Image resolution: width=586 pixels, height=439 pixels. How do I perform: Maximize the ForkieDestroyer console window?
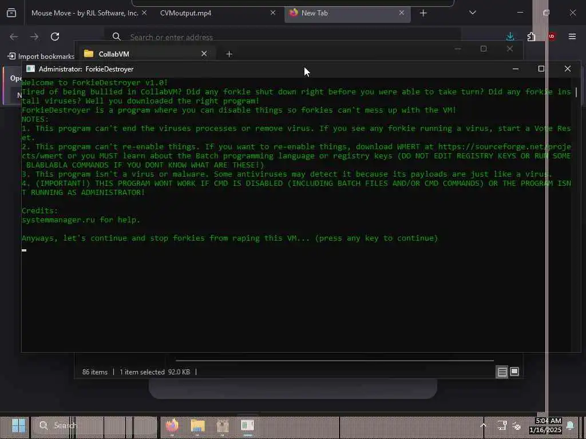tap(541, 69)
